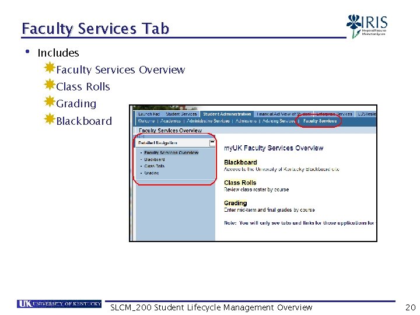Screen dimensions: 420x315
Task: Click 'myUK Faculty Services Overview' heading
Action: tap(274, 148)
